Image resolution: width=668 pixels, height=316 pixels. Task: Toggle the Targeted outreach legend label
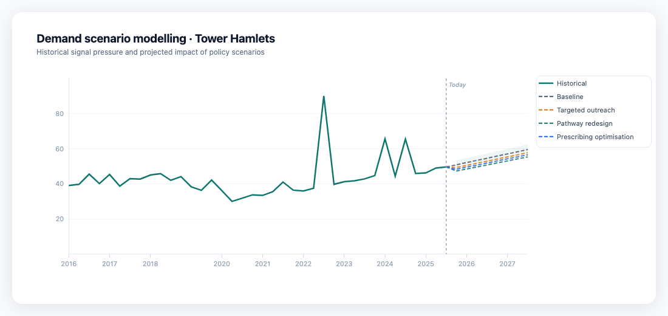click(585, 110)
